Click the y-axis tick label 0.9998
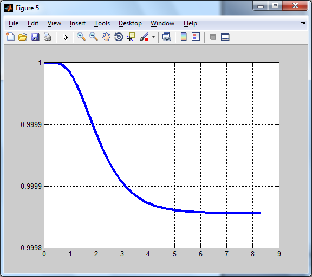Screen dimensions: 312x277 click(31, 248)
